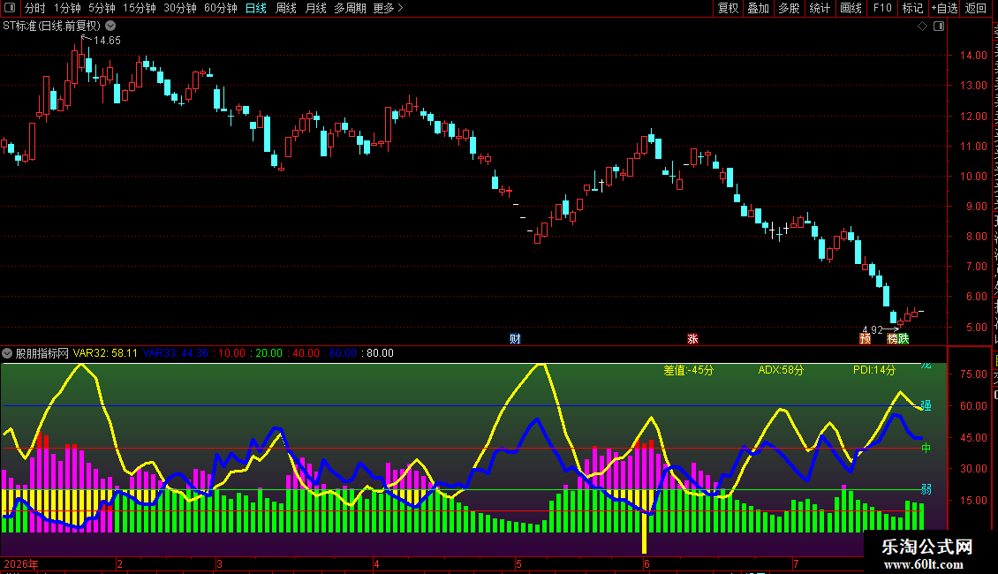Open the 多周期 multi-period view
Image resolution: width=998 pixels, height=574 pixels.
(350, 8)
